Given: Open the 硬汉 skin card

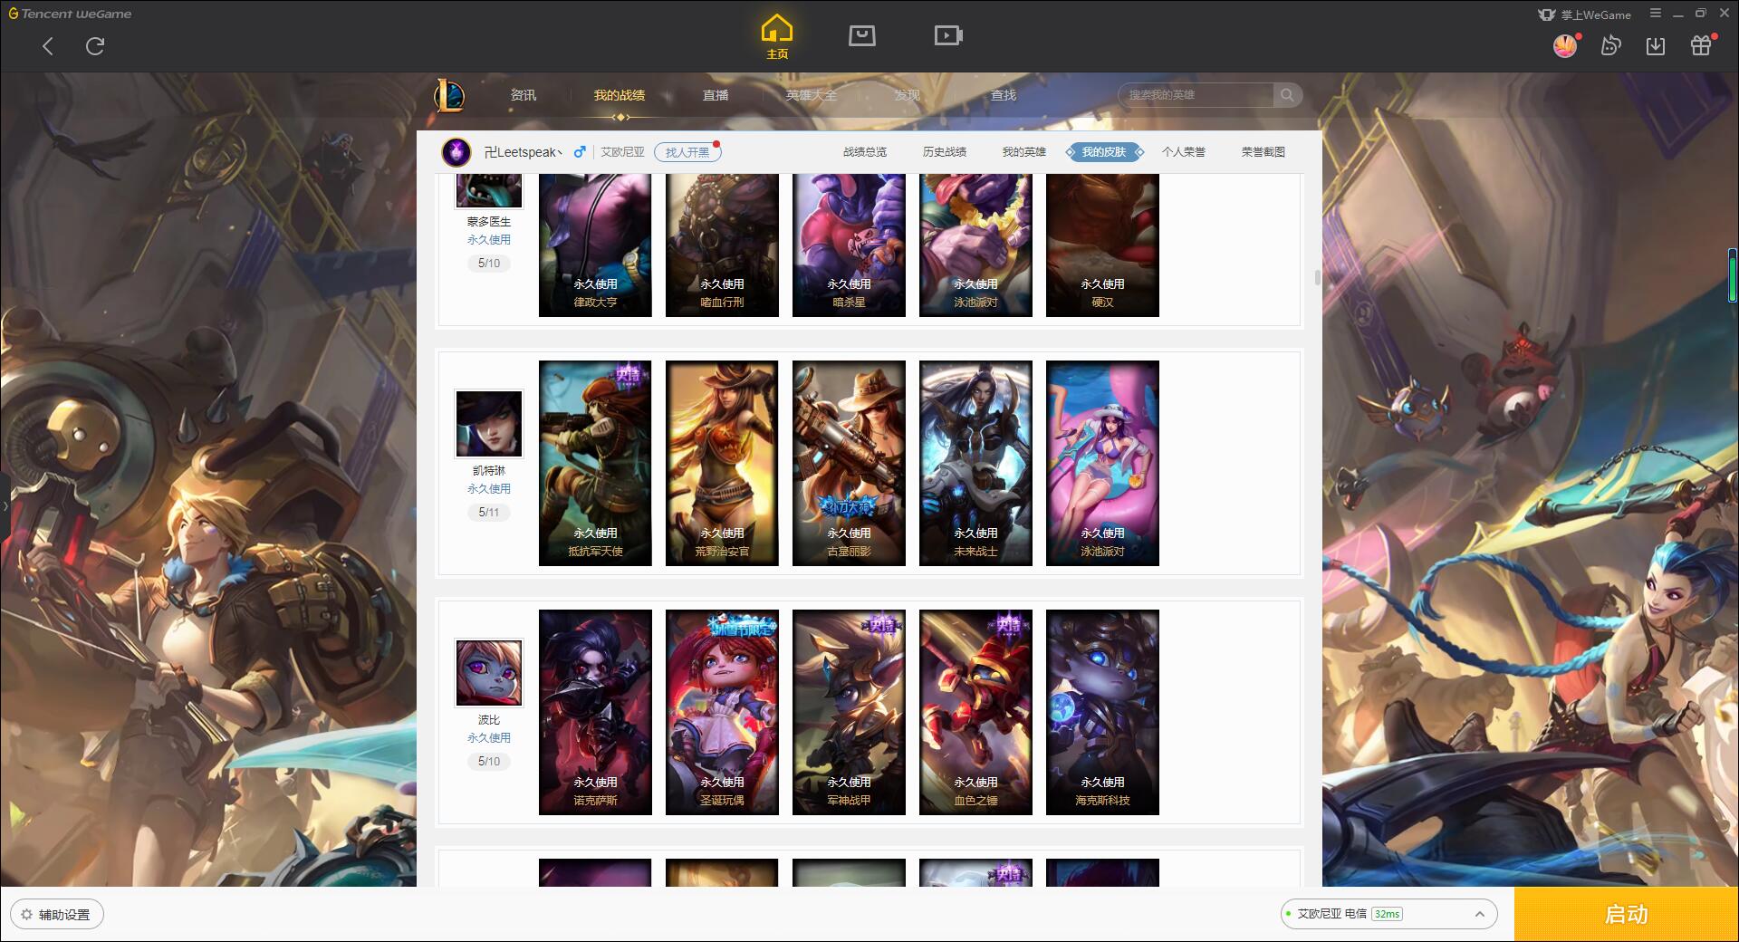Looking at the screenshot, I should [x=1102, y=245].
